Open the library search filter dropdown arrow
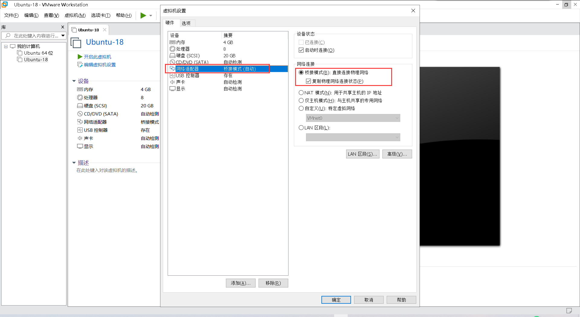This screenshot has height=317, width=580. (x=63, y=36)
